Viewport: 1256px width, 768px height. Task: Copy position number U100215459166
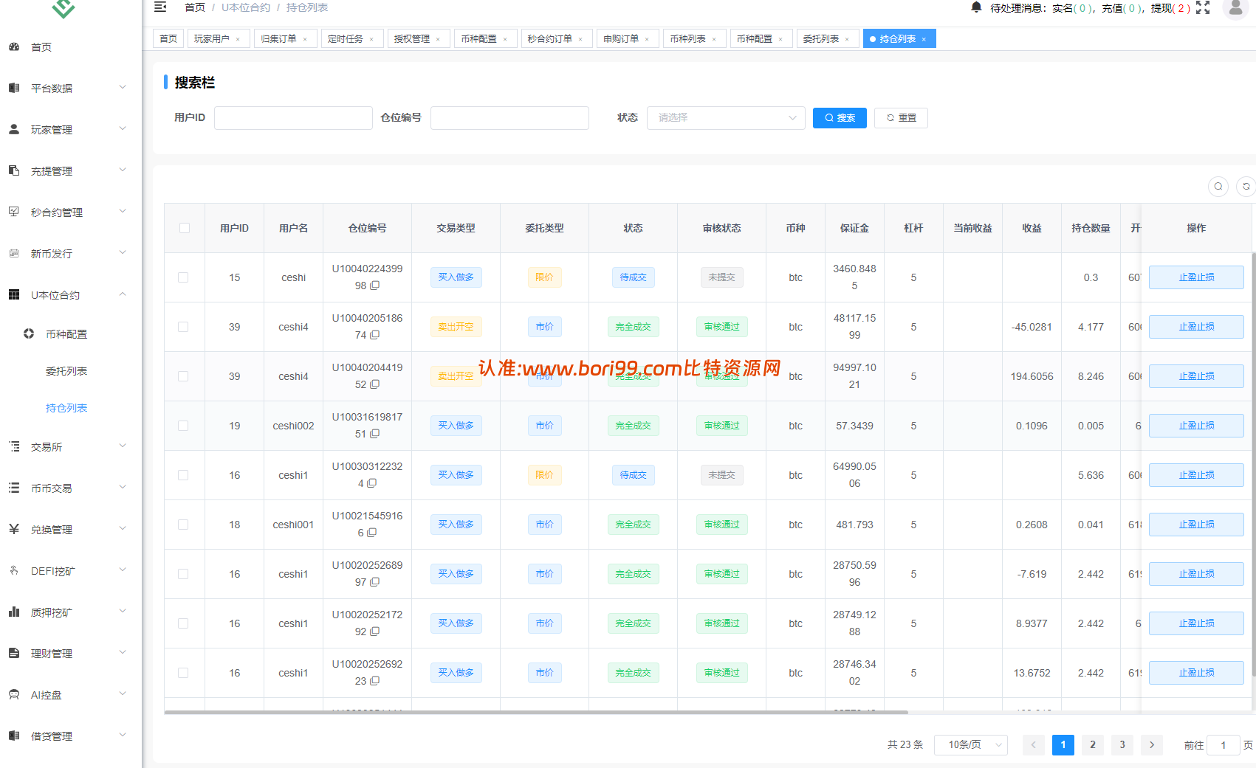371,533
